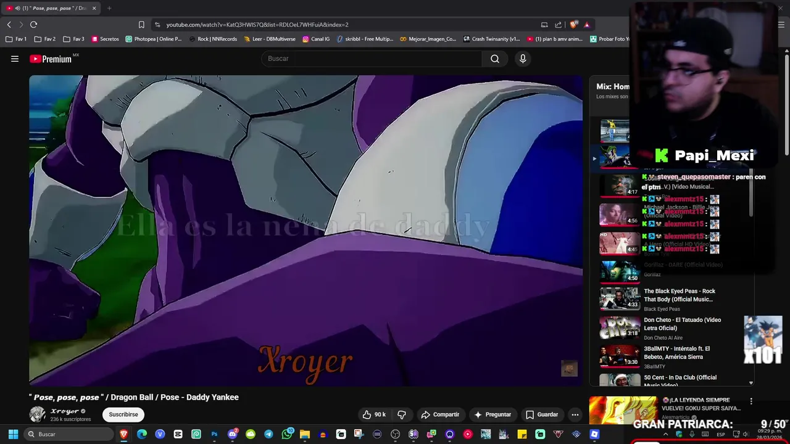Go forward in browser history

[x=21, y=25]
